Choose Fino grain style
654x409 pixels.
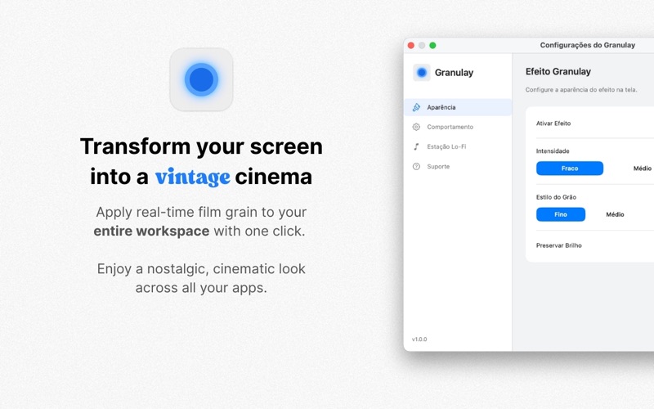pos(561,214)
